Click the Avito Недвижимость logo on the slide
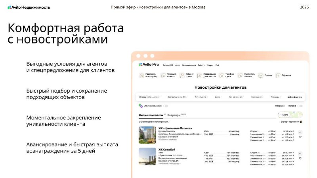 29,7
